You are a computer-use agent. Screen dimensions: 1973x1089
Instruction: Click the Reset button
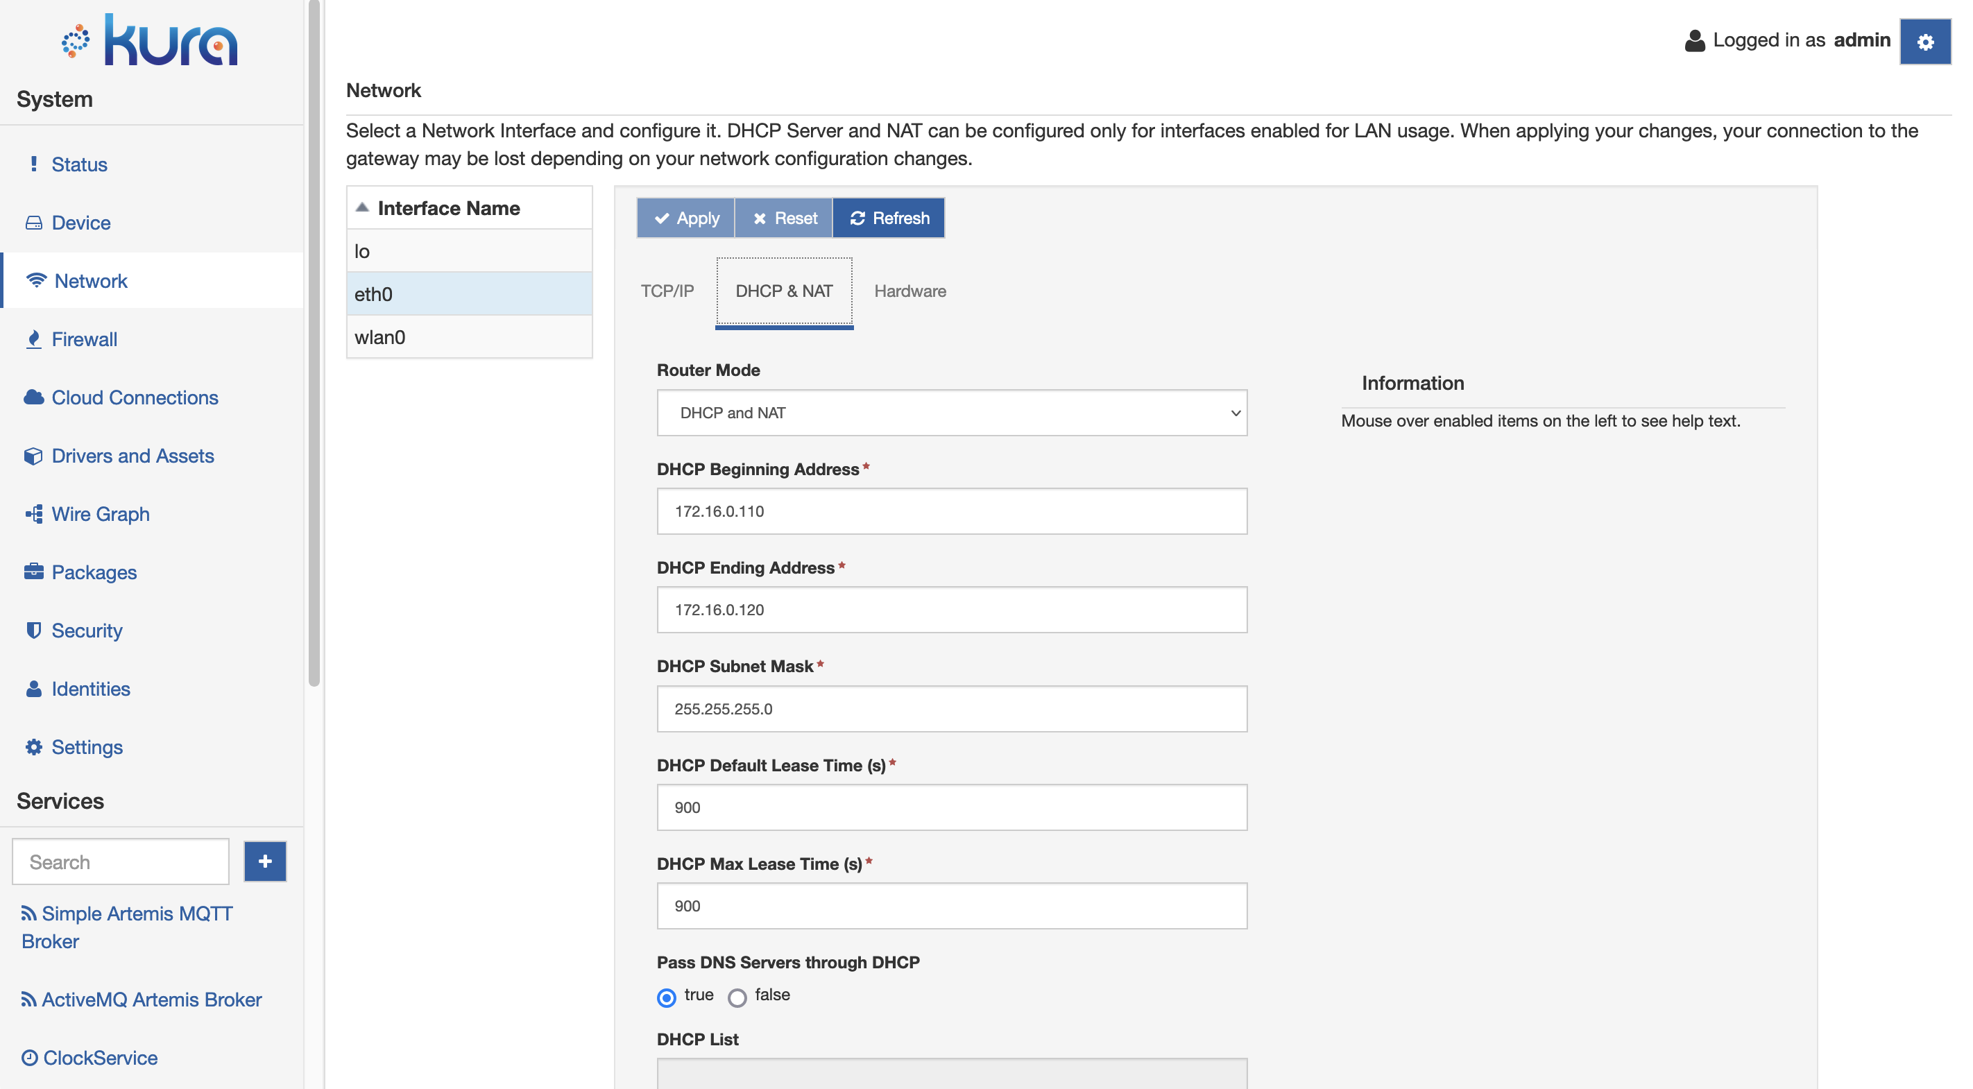tap(785, 216)
